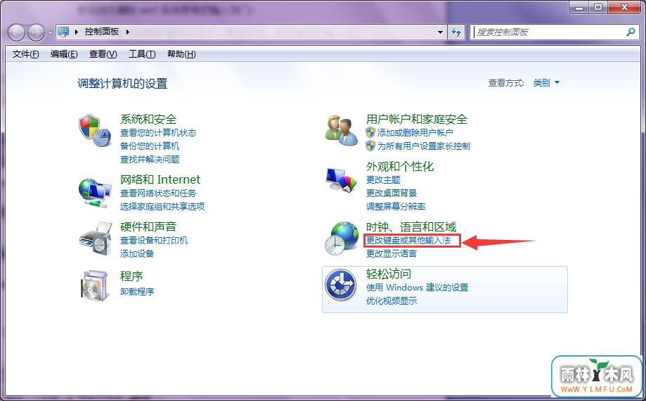Click the Back navigation arrow button
Image resolution: width=646 pixels, height=401 pixels.
point(16,32)
